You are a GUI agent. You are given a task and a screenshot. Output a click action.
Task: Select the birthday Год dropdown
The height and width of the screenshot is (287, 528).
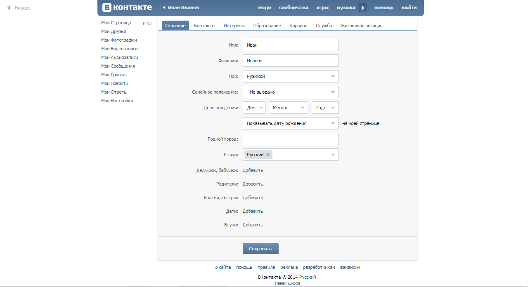coord(325,108)
